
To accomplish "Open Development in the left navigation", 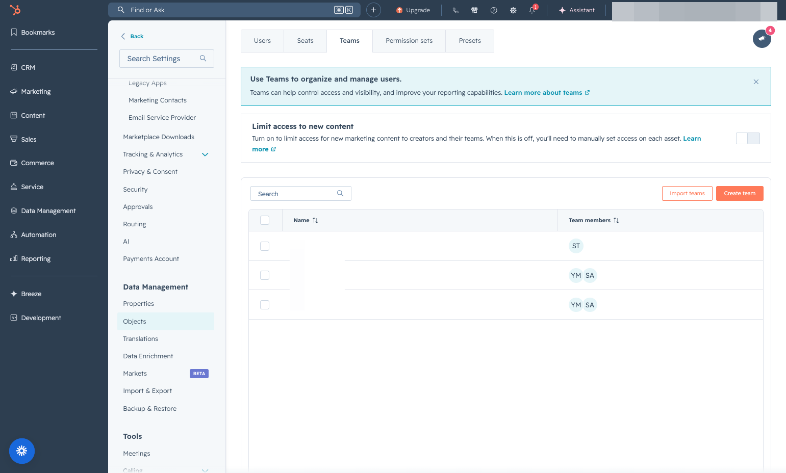I will [x=36, y=318].
